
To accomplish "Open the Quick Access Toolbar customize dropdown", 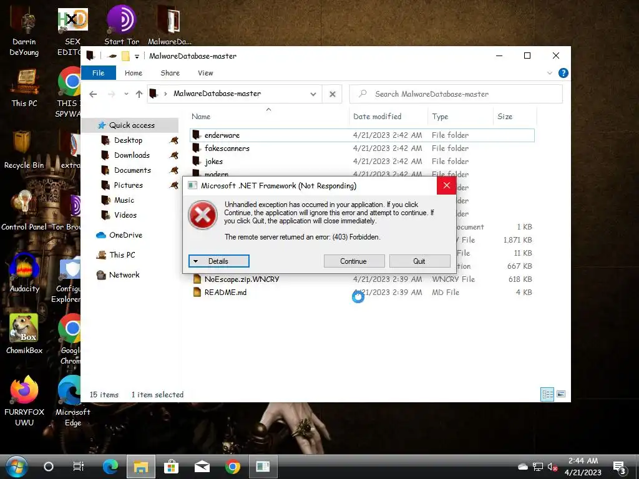I will tap(137, 56).
